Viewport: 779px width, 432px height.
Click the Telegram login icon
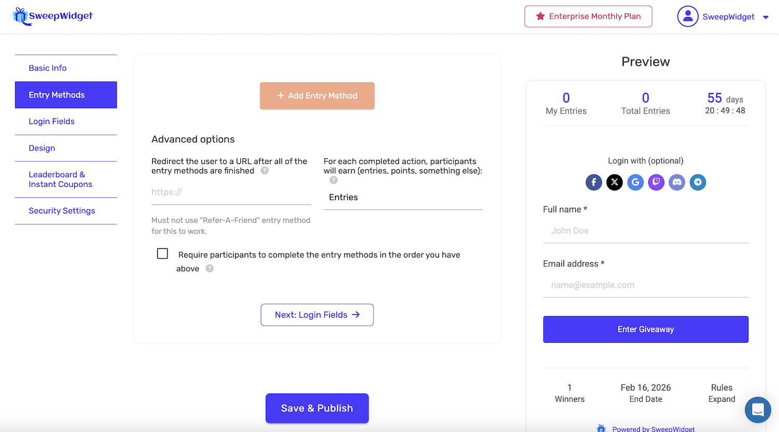click(x=697, y=182)
